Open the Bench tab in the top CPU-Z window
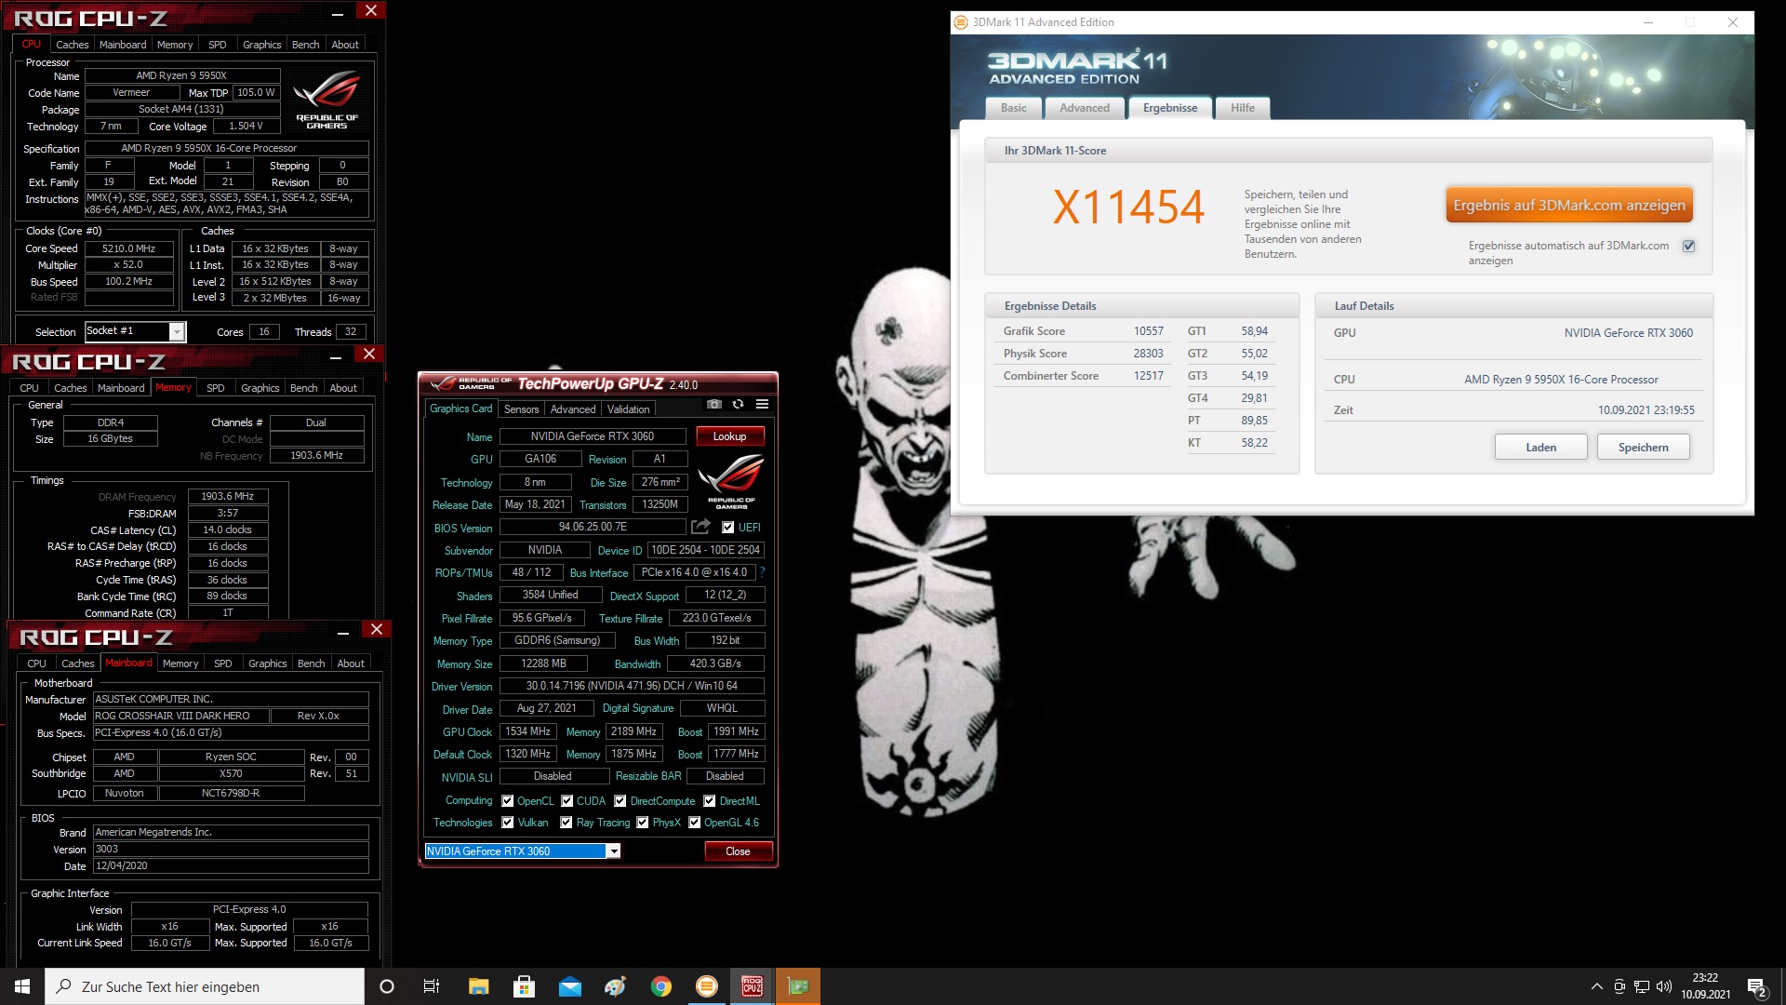1786x1005 pixels. coord(305,45)
